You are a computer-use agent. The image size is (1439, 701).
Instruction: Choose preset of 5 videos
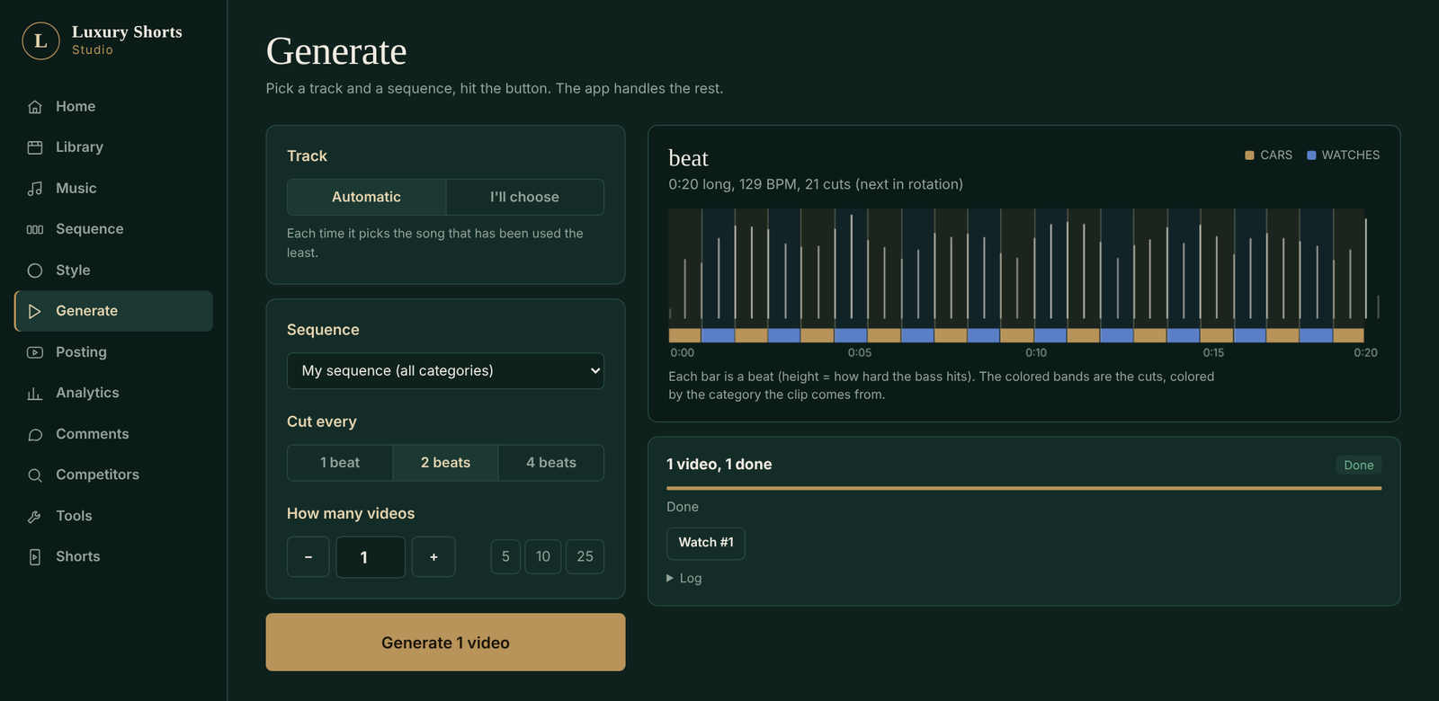tap(505, 557)
